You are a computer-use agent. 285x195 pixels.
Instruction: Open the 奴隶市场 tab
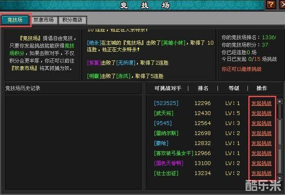point(44,20)
